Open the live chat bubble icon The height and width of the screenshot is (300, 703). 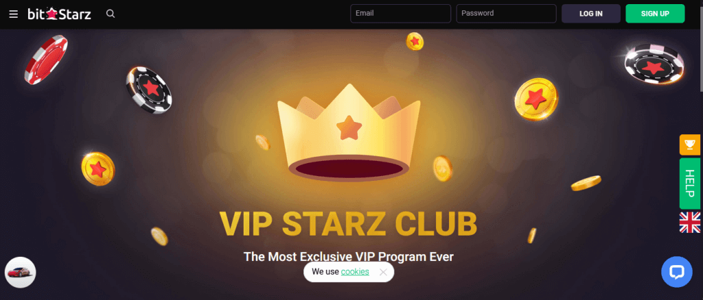click(676, 272)
